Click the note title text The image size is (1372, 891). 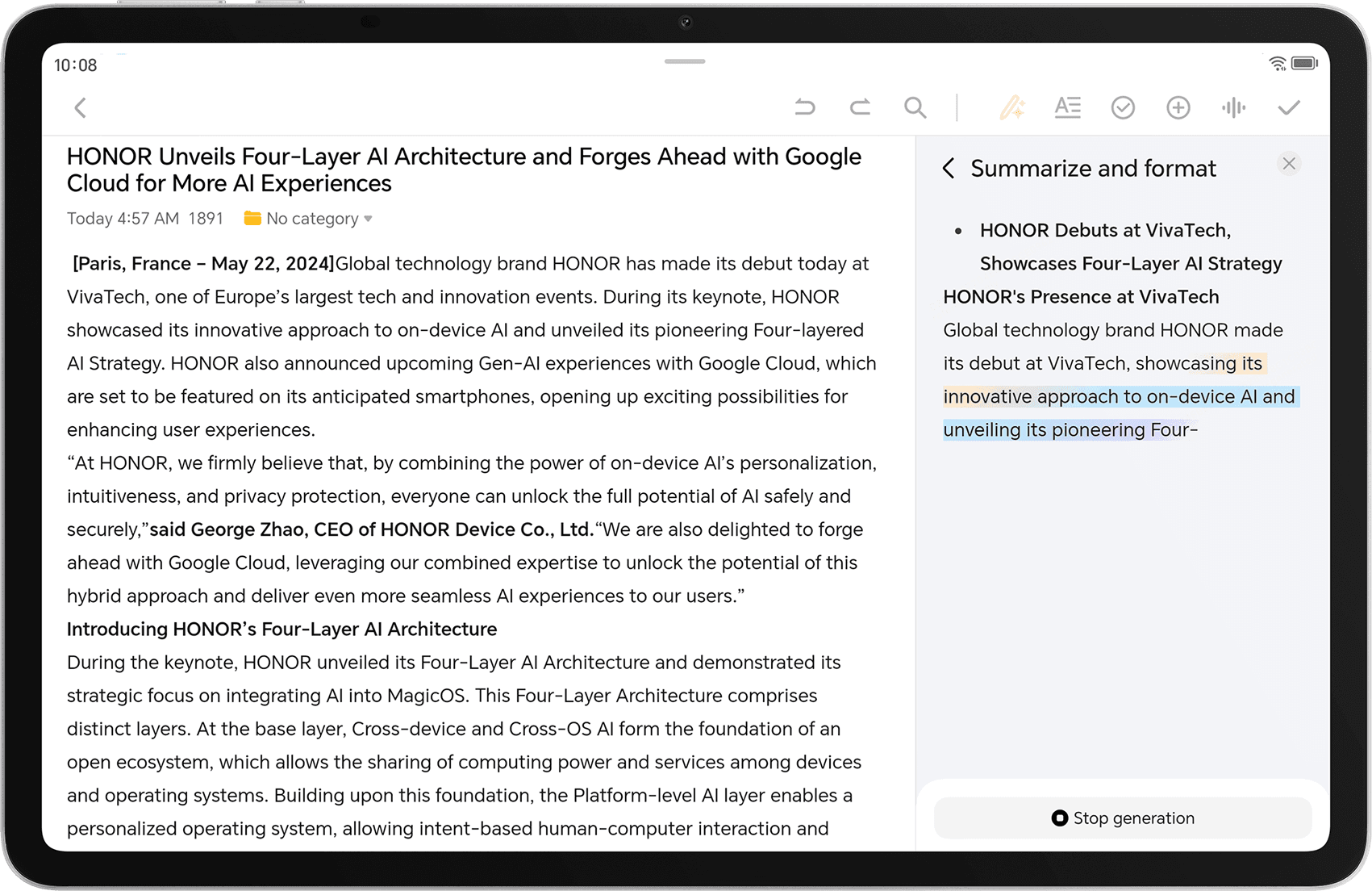coord(464,169)
